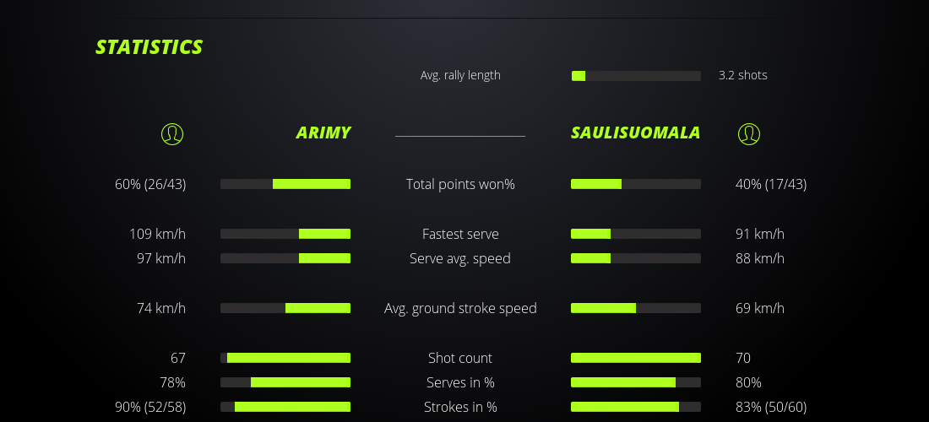Viewport: 929px width, 422px height.
Task: Click the STATISTICS heading
Action: pos(149,47)
